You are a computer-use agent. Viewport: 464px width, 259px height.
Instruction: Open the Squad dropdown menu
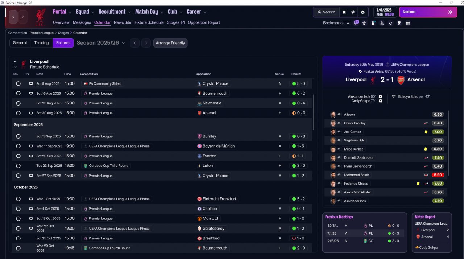click(x=85, y=12)
